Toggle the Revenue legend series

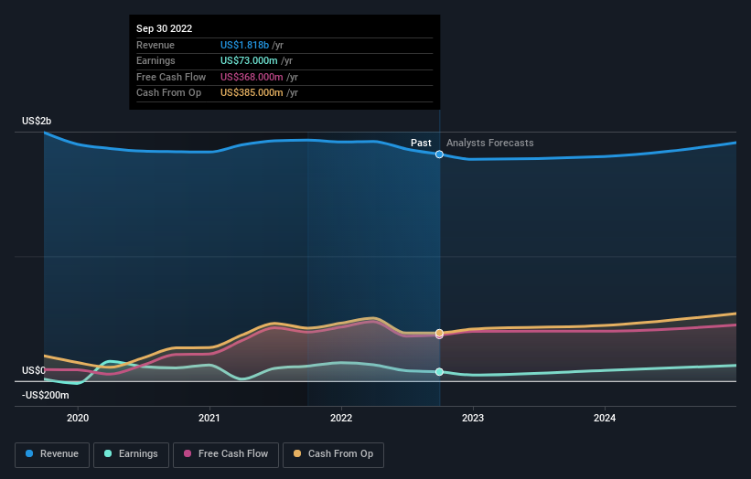click(x=52, y=454)
